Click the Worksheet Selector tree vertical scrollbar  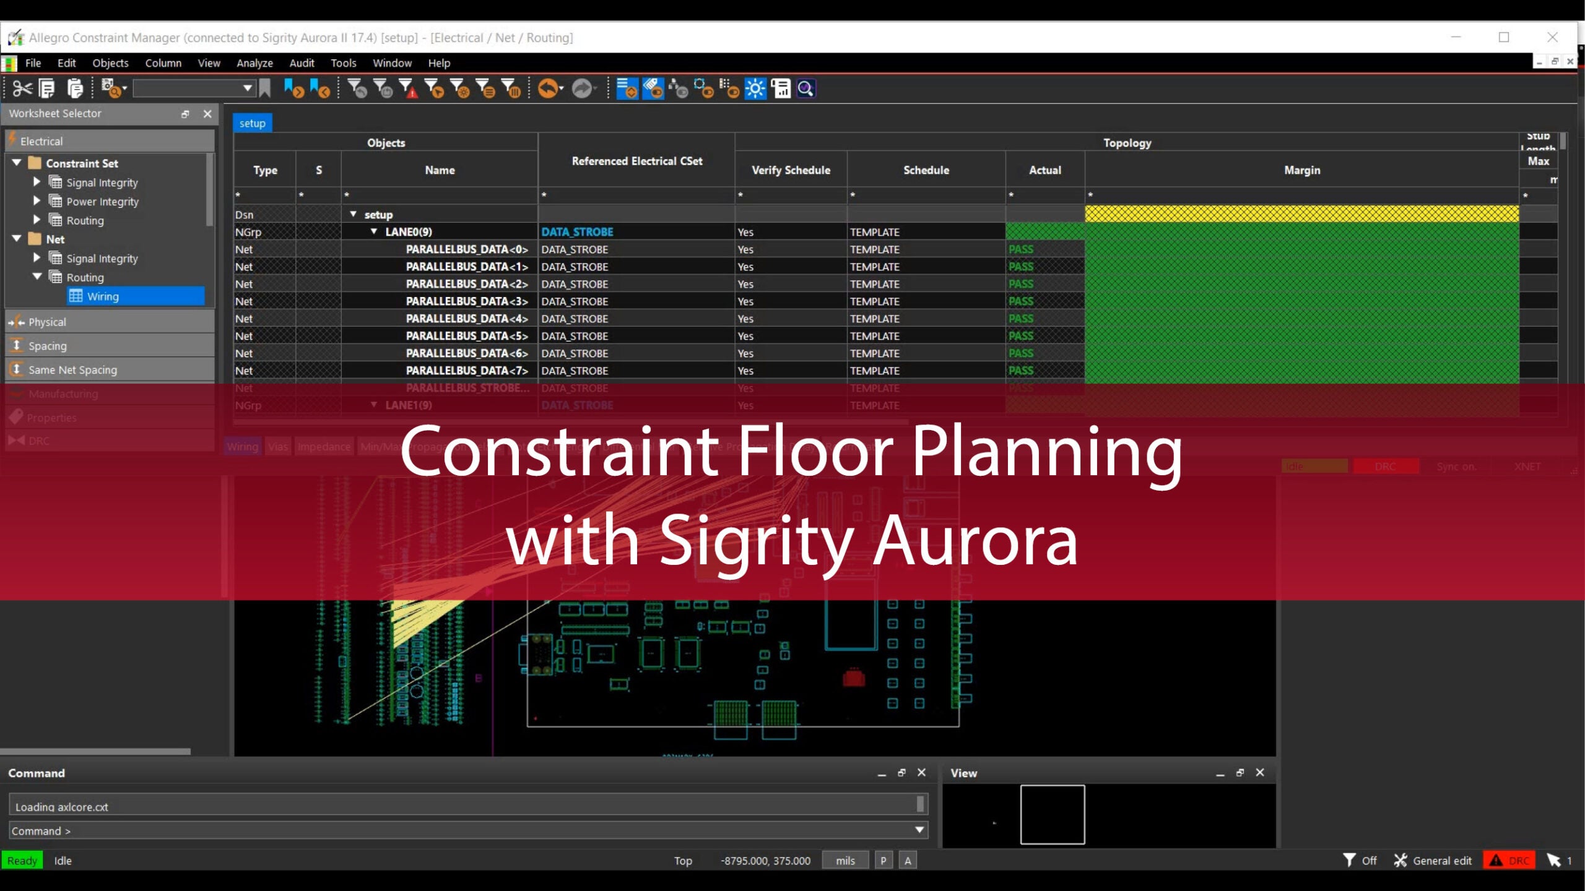(x=209, y=190)
